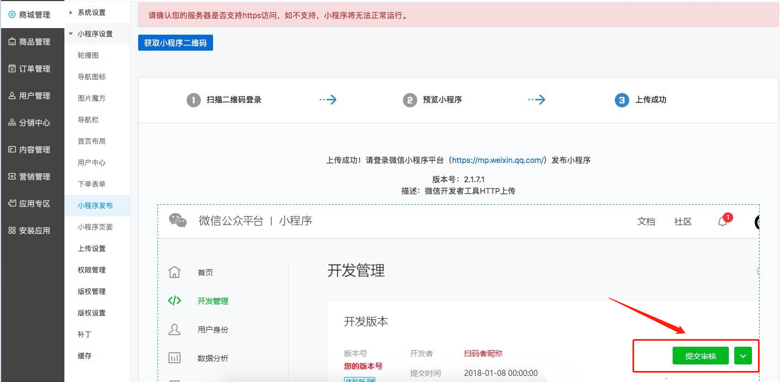Click the 用户身份 person icon
The width and height of the screenshot is (780, 382).
(174, 329)
